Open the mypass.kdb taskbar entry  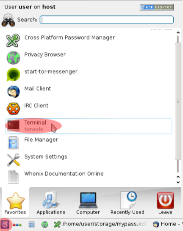pos(100,224)
